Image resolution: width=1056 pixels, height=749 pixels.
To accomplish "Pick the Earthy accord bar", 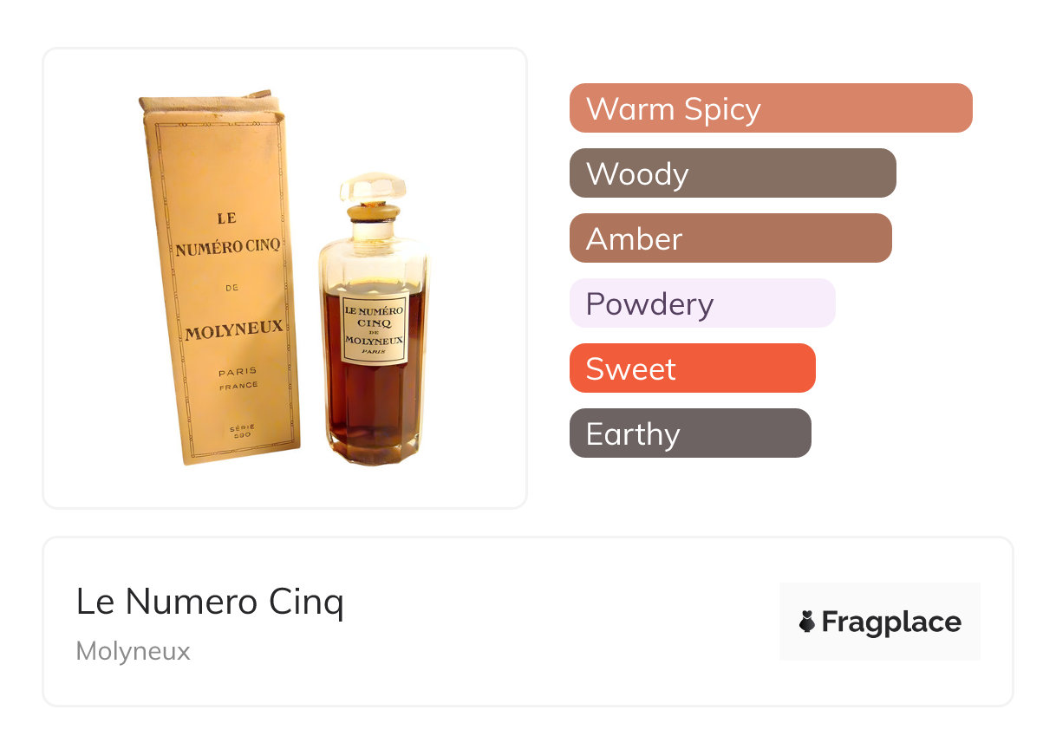I will coord(690,433).
